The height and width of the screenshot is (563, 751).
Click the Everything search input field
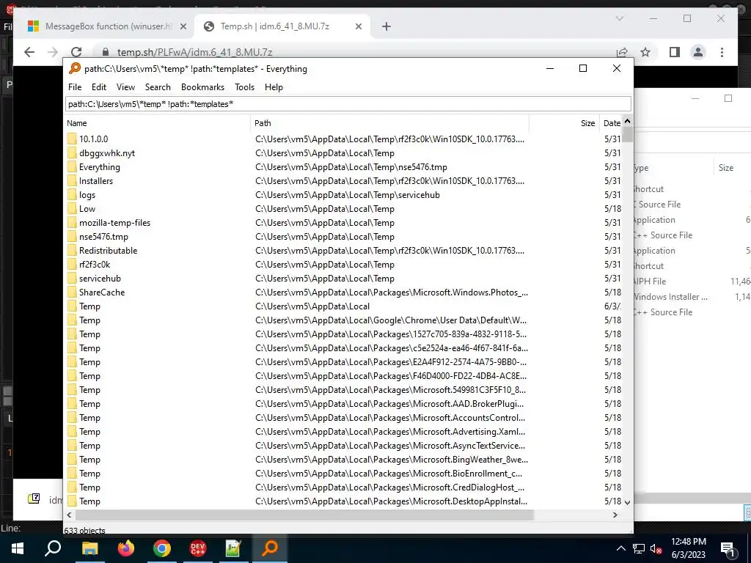click(x=348, y=104)
